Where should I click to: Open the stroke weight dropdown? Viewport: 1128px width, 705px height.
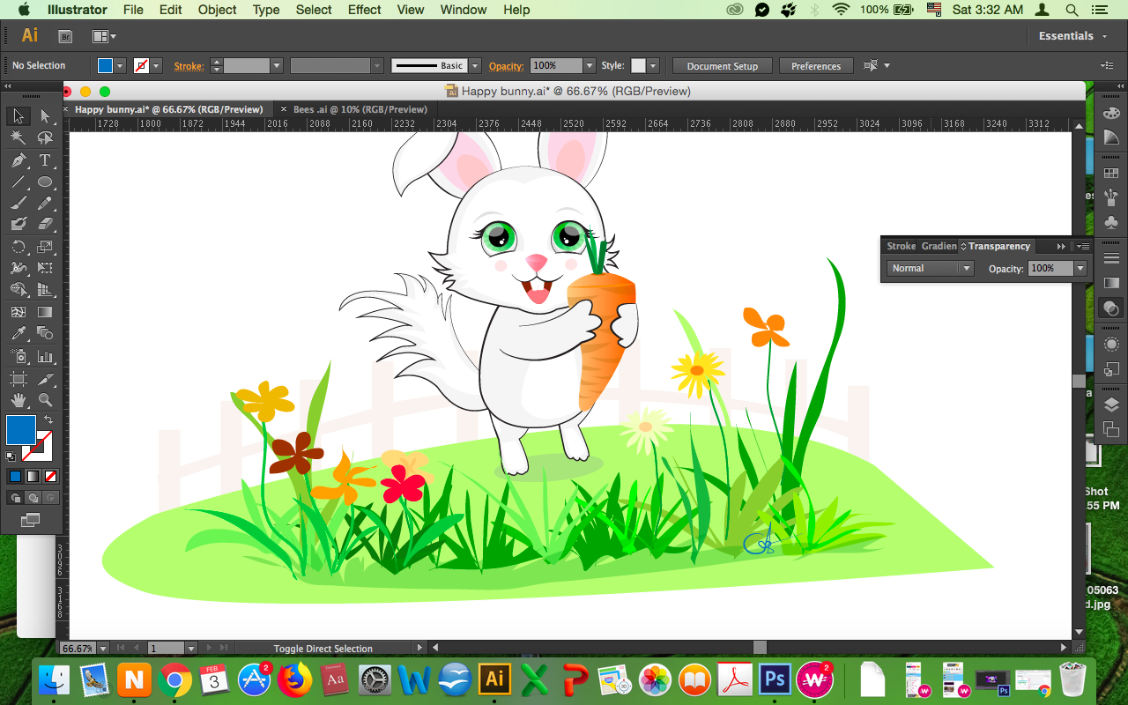277,66
